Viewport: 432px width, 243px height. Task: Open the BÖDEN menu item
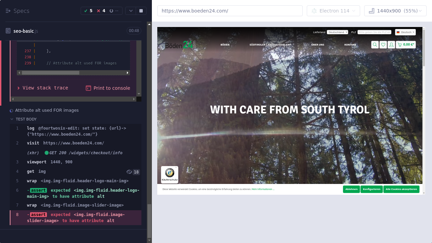[x=225, y=45]
